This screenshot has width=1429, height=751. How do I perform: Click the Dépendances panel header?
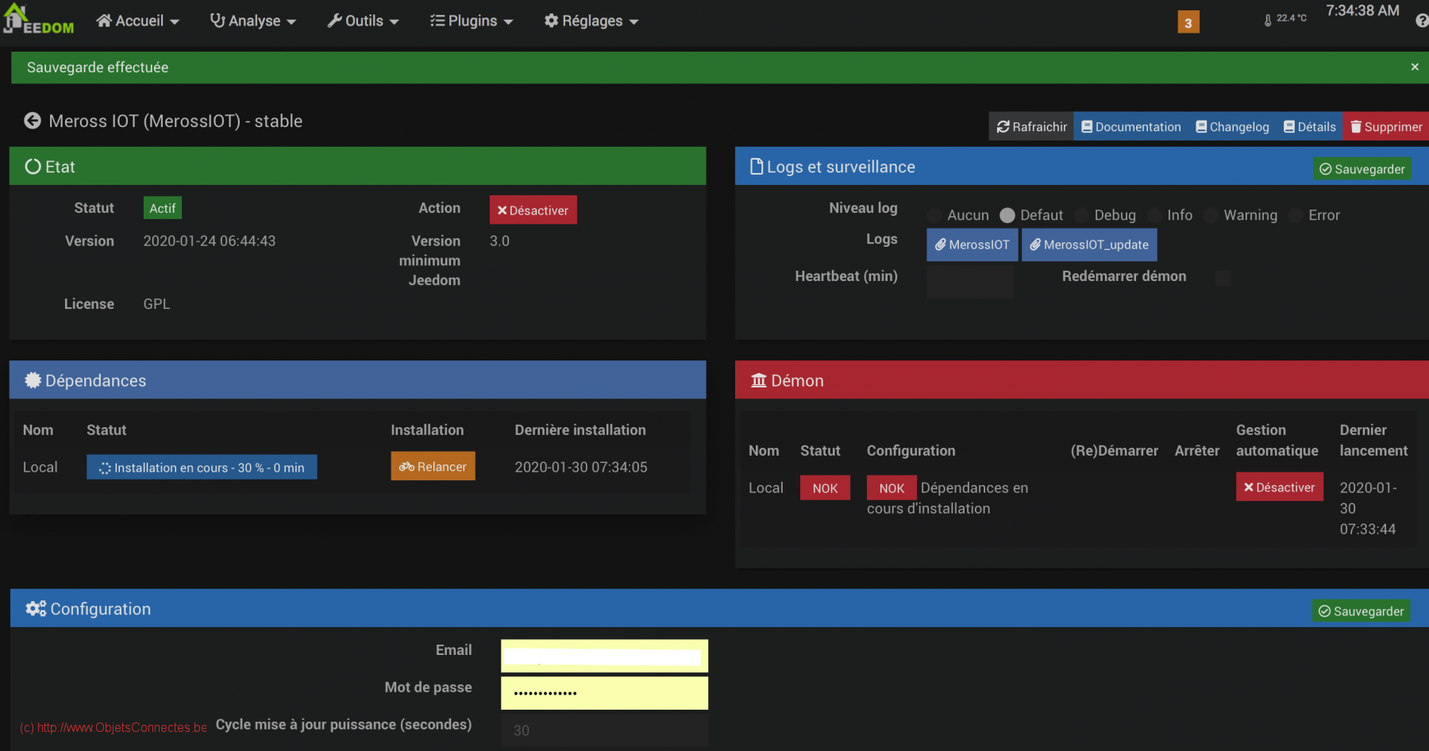coord(357,380)
